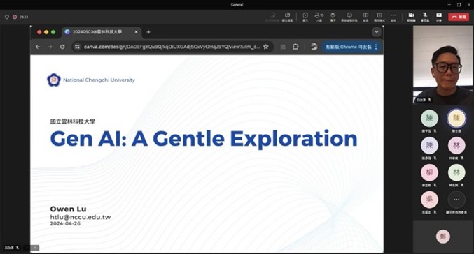
Task: Click the red close dot of Chrome
Action: pos(39,32)
